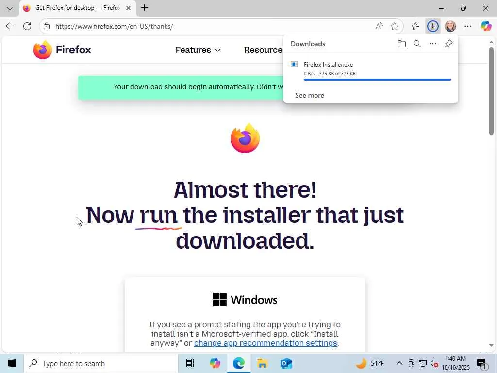This screenshot has height=373, width=497.
Task: Pin the Downloads panel
Action: tap(448, 44)
